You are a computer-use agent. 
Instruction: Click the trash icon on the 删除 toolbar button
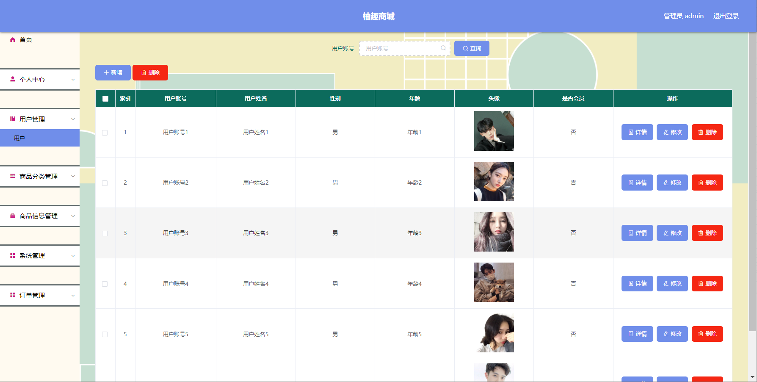click(x=144, y=72)
